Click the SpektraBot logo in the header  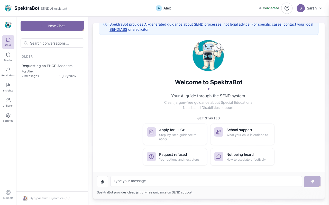(x=8, y=8)
